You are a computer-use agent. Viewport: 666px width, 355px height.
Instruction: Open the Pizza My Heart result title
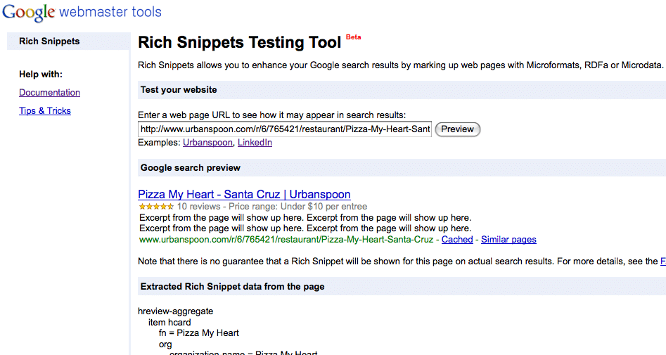coord(244,195)
